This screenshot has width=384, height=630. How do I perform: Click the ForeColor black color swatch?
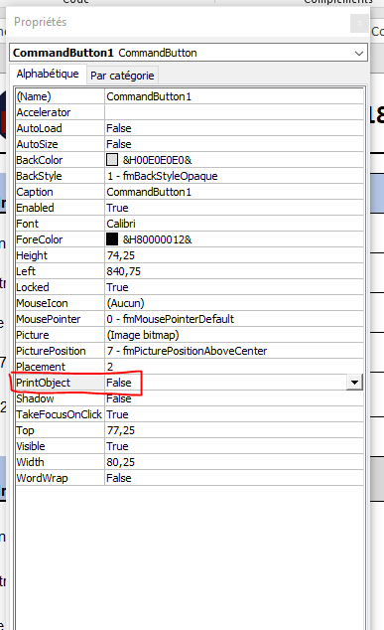pyautogui.click(x=112, y=239)
